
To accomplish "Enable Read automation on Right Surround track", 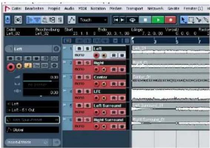I will tap(114, 126).
